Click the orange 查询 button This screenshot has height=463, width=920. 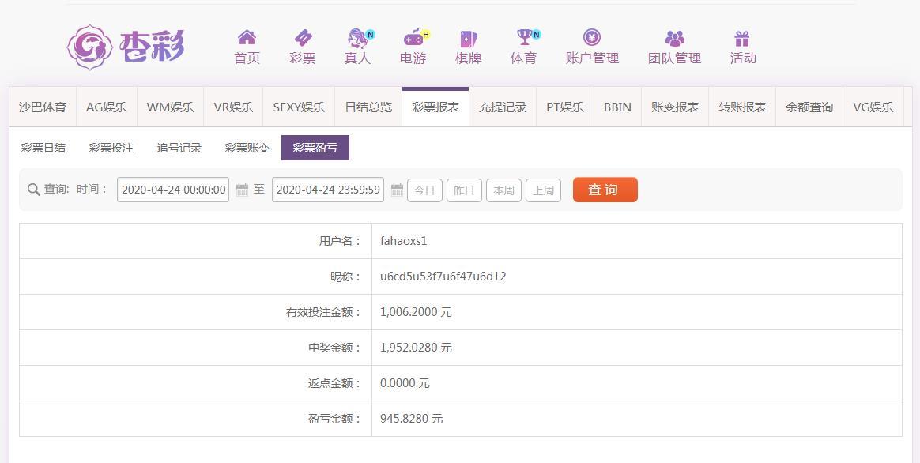pos(605,190)
